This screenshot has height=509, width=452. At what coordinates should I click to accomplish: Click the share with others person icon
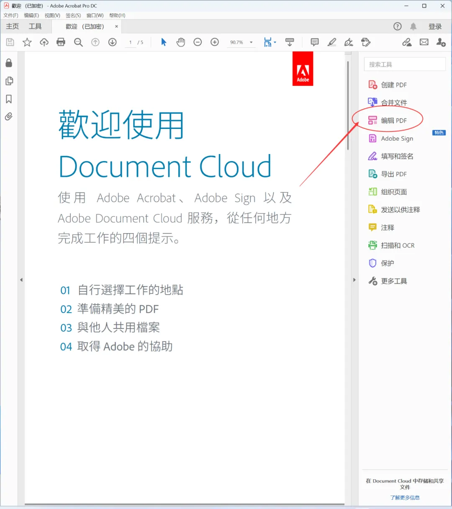point(441,42)
